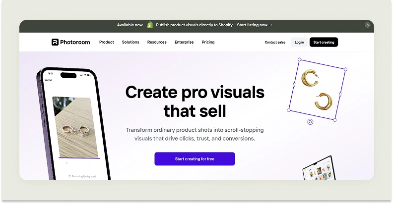Viewport: 393px width, 204px height.
Task: Click the 'Available now' banner text
Action: (130, 25)
